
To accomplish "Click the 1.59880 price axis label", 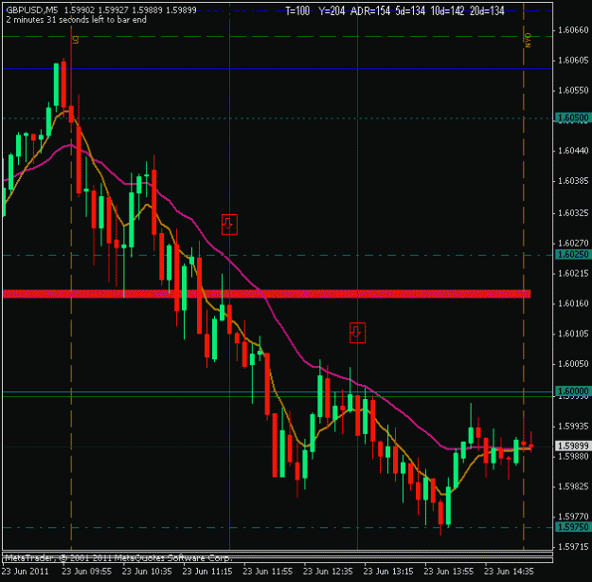I will pos(573,457).
